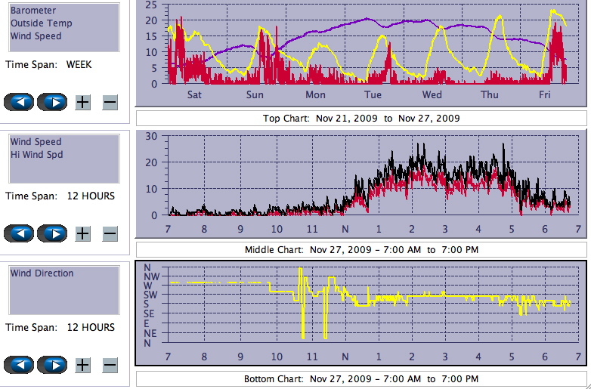The image size is (591, 389).
Task: Choose Wind Speed in the top chart list
Action: tap(36, 36)
